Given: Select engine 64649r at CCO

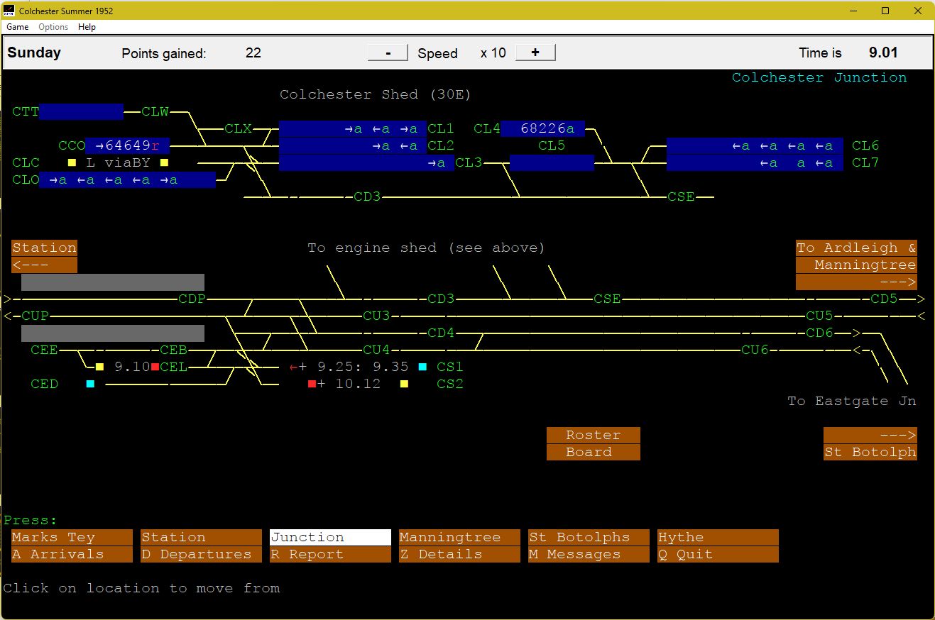Looking at the screenshot, I should 127,145.
